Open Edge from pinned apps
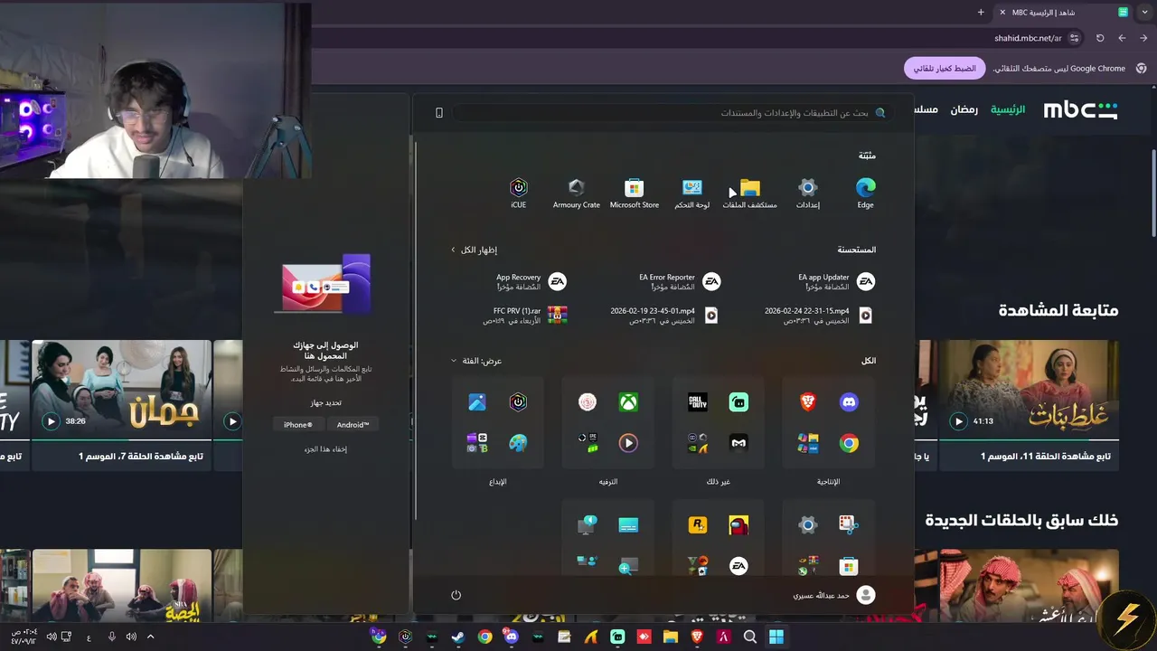 [865, 193]
